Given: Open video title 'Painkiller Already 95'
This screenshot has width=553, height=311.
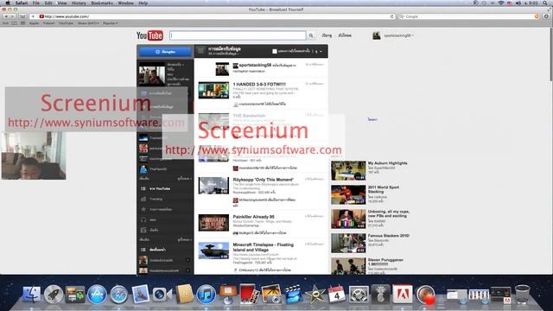Looking at the screenshot, I should point(253,217).
